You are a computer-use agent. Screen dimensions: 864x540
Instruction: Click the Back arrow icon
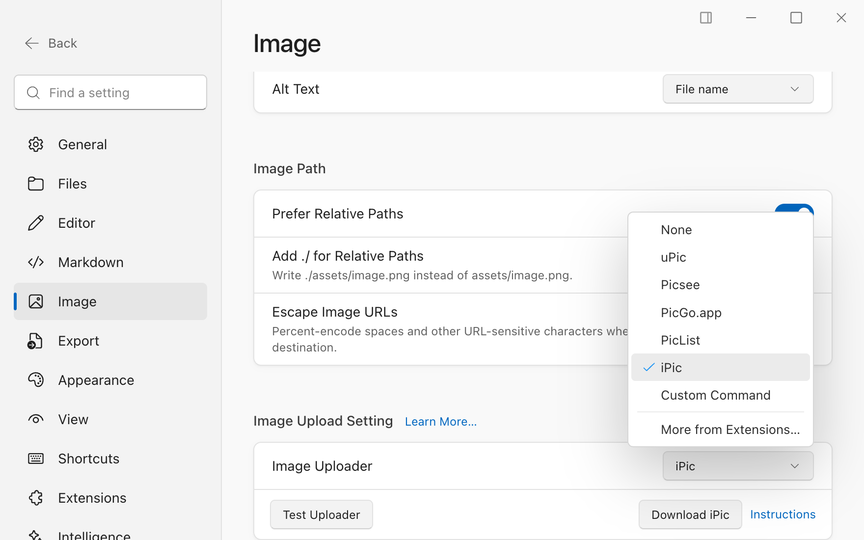32,43
